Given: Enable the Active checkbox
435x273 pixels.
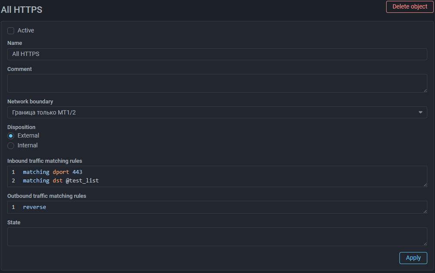Looking at the screenshot, I should click(11, 31).
